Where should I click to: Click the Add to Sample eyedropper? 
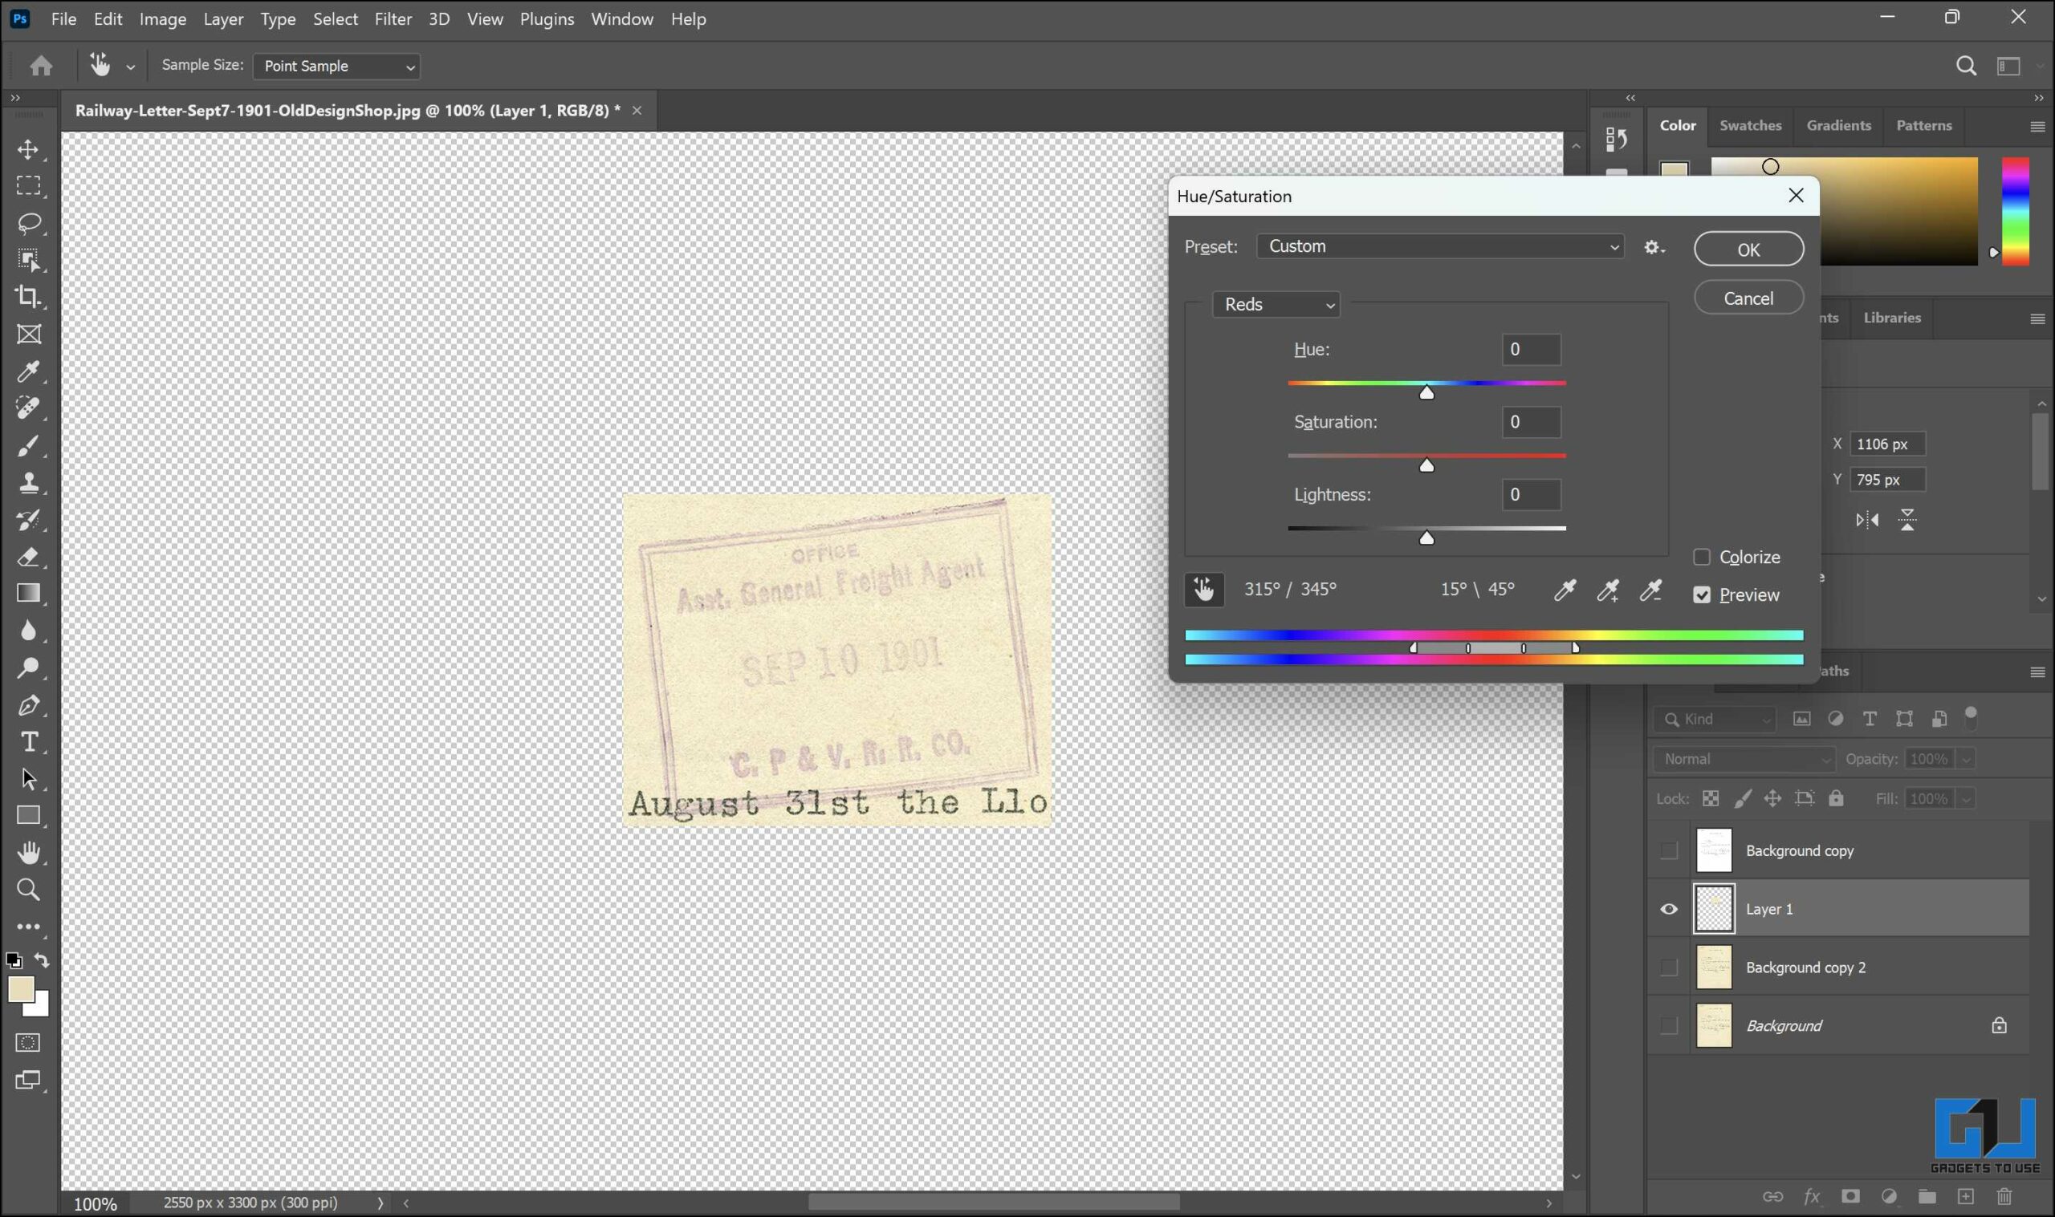(1608, 590)
